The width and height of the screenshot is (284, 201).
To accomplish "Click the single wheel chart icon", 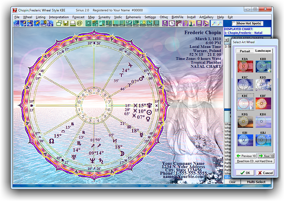I will 88,23.
